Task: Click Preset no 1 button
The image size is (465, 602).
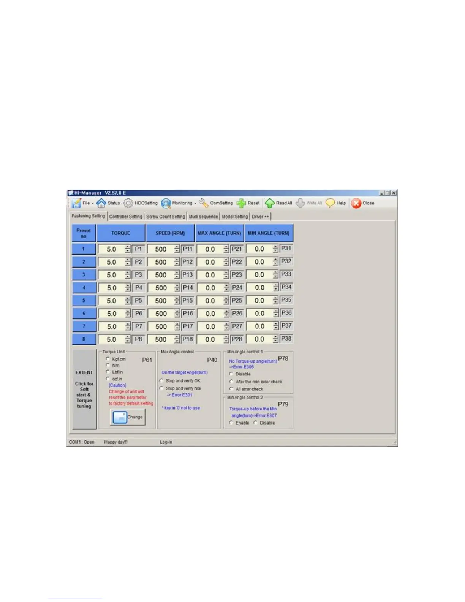Action: [x=84, y=249]
